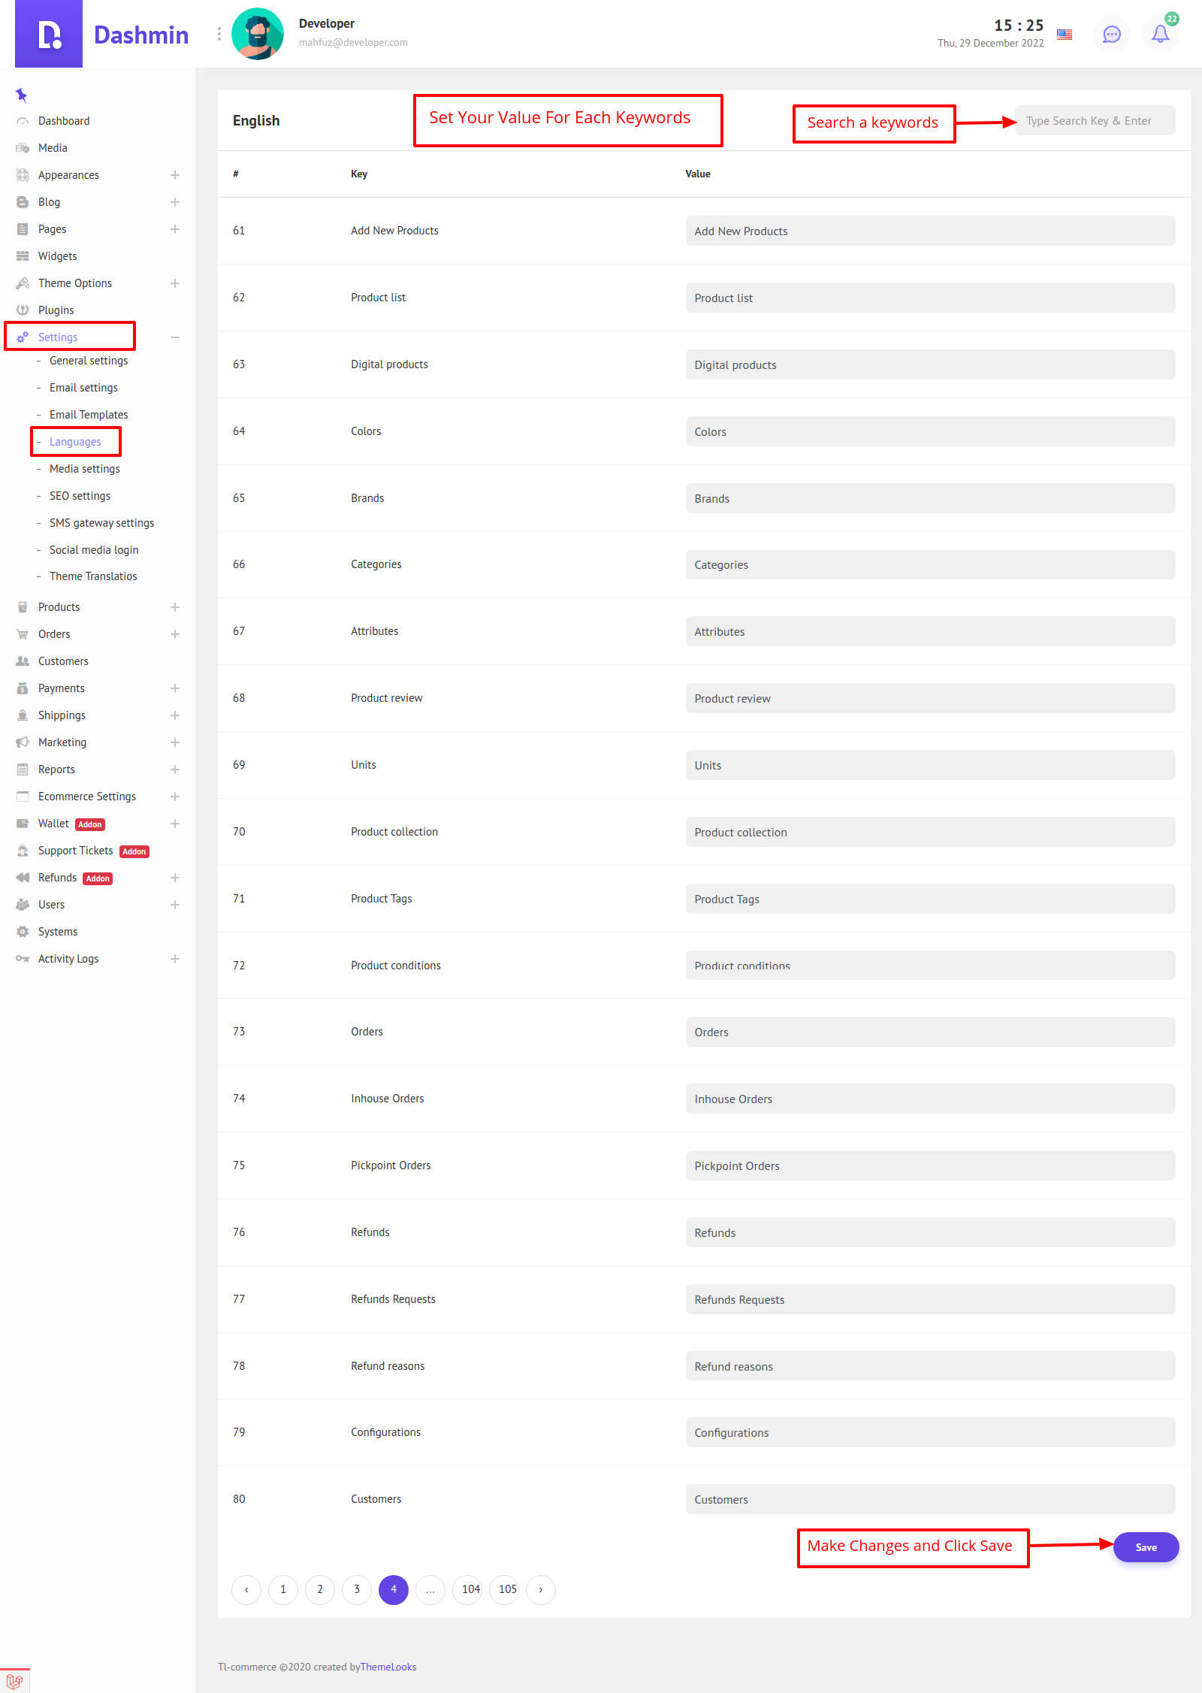Click the Widgets sidebar icon

click(23, 256)
